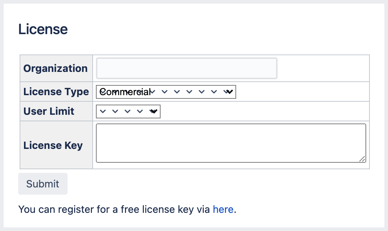This screenshot has width=388, height=231.
Task: Click the second chevron in the License Type row
Action: [x=177, y=92]
